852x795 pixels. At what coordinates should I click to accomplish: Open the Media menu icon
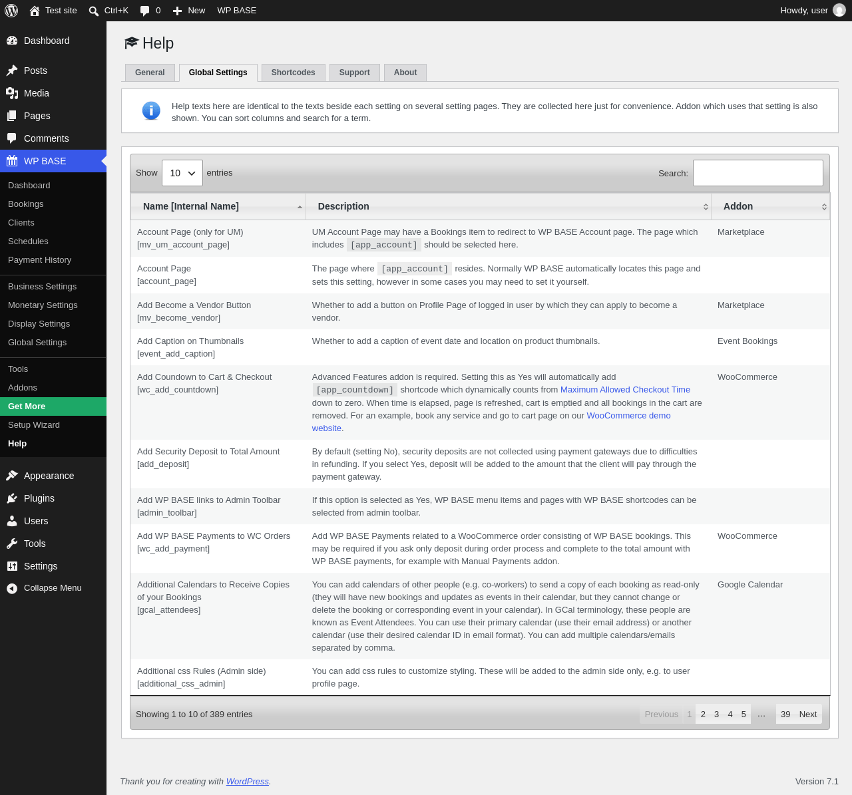pos(12,93)
